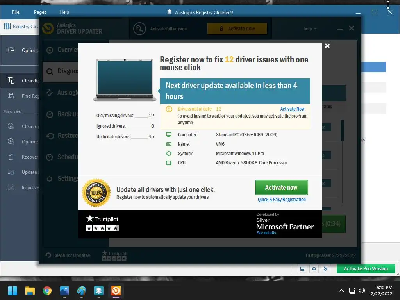Click the Computer monitor icon

tap(169, 134)
